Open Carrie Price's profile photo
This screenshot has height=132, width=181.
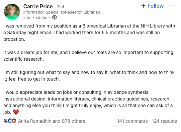coord(12,12)
